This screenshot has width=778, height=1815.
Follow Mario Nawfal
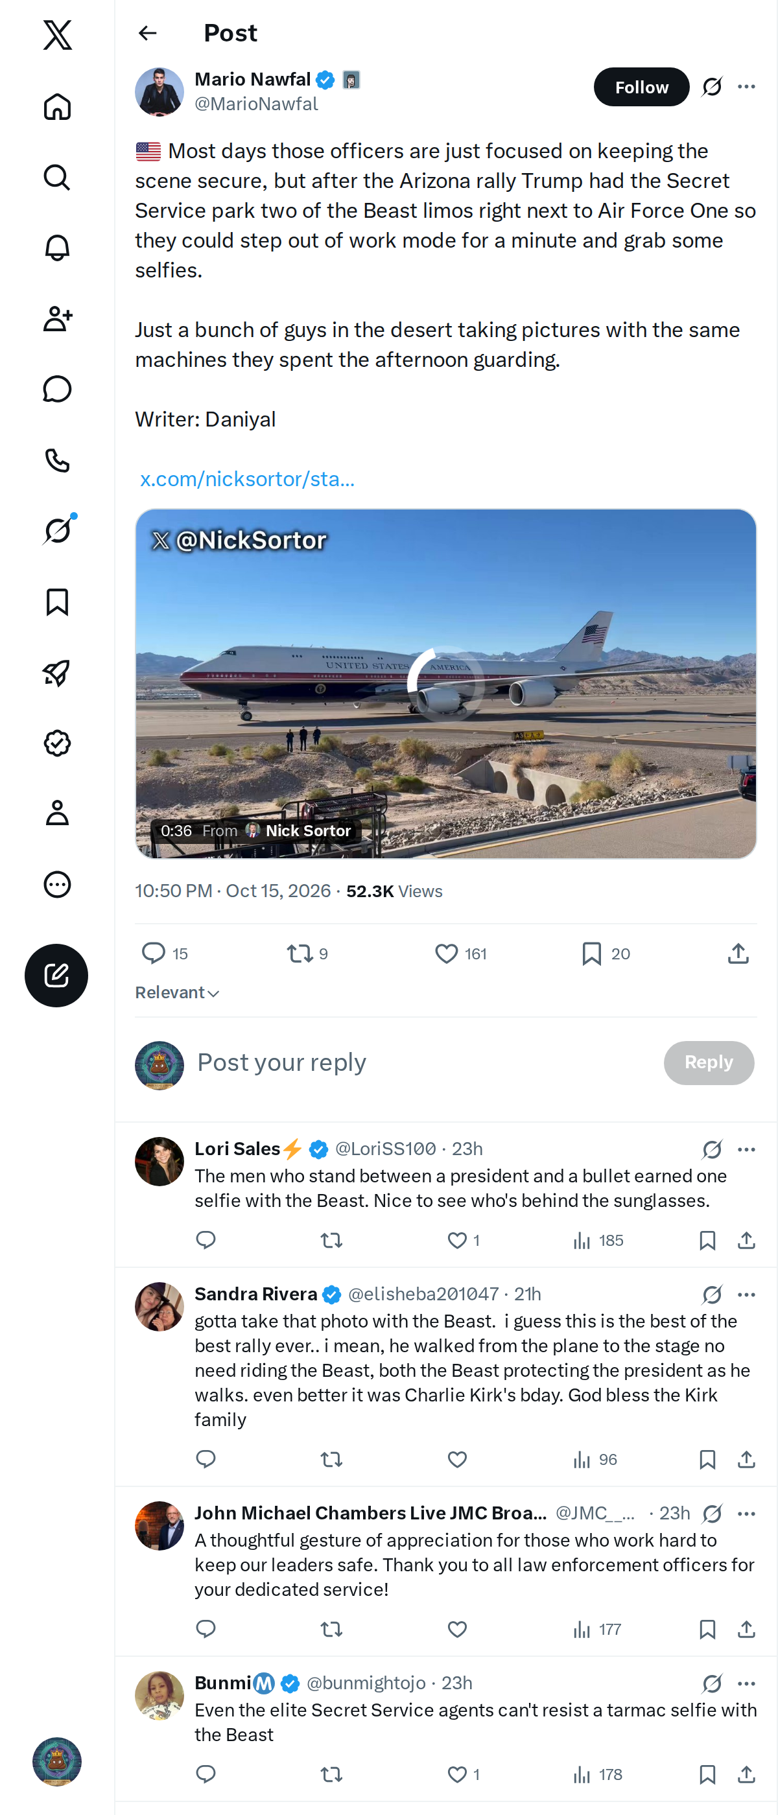coord(641,87)
